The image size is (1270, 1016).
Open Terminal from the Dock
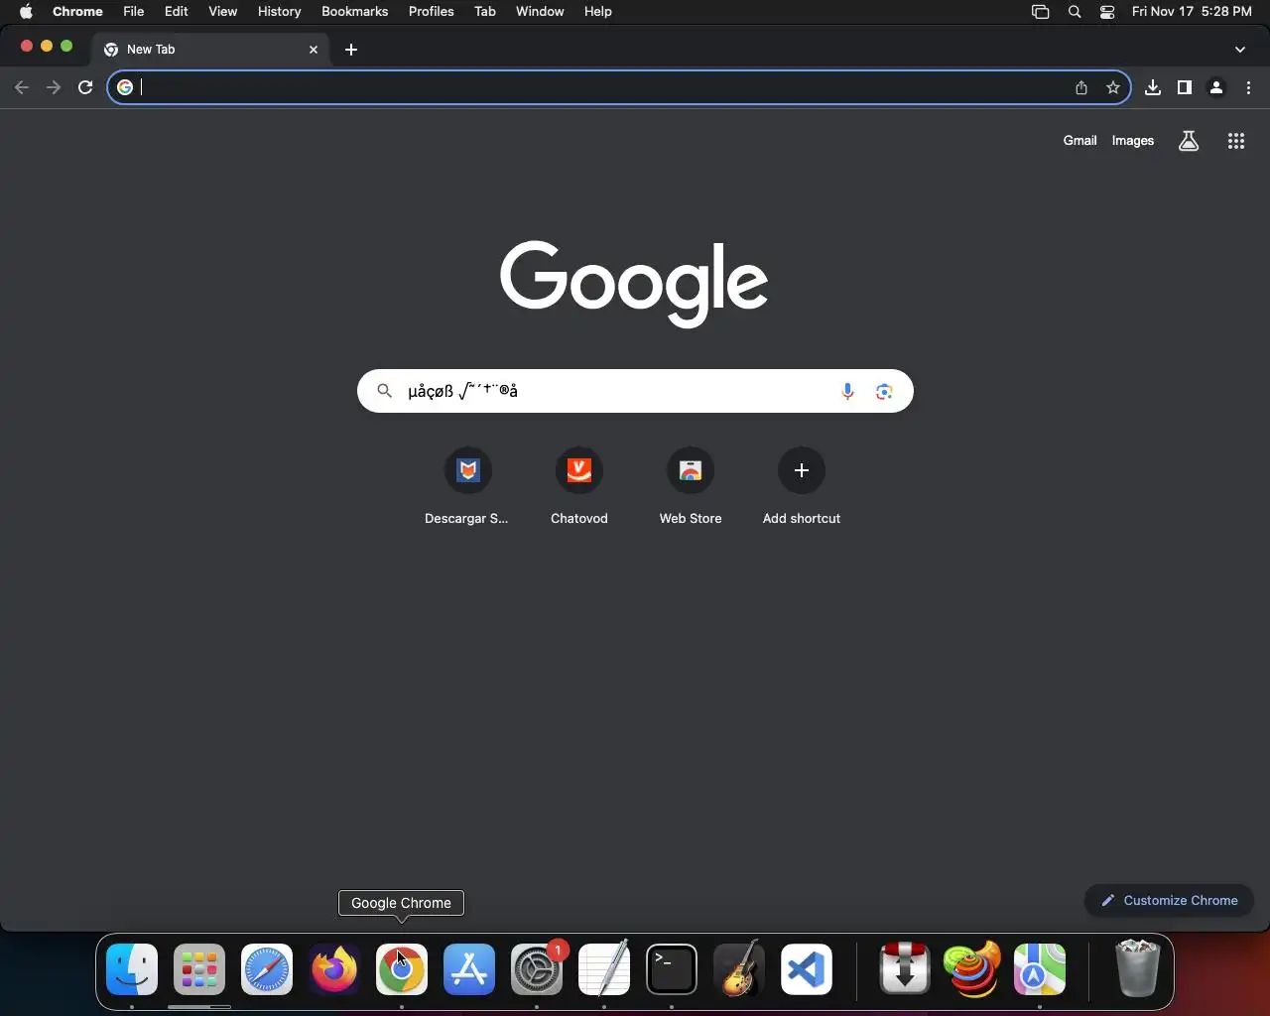672,969
